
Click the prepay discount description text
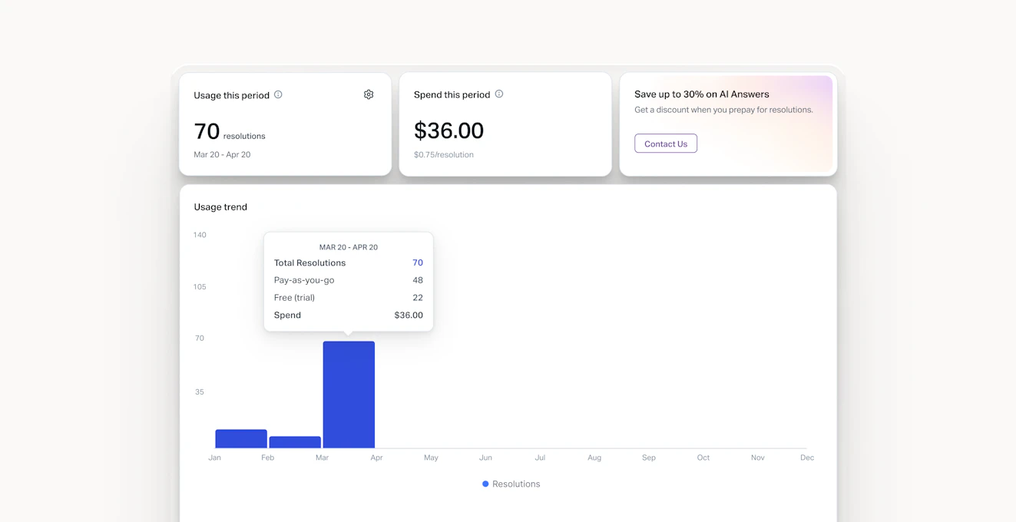pos(723,110)
